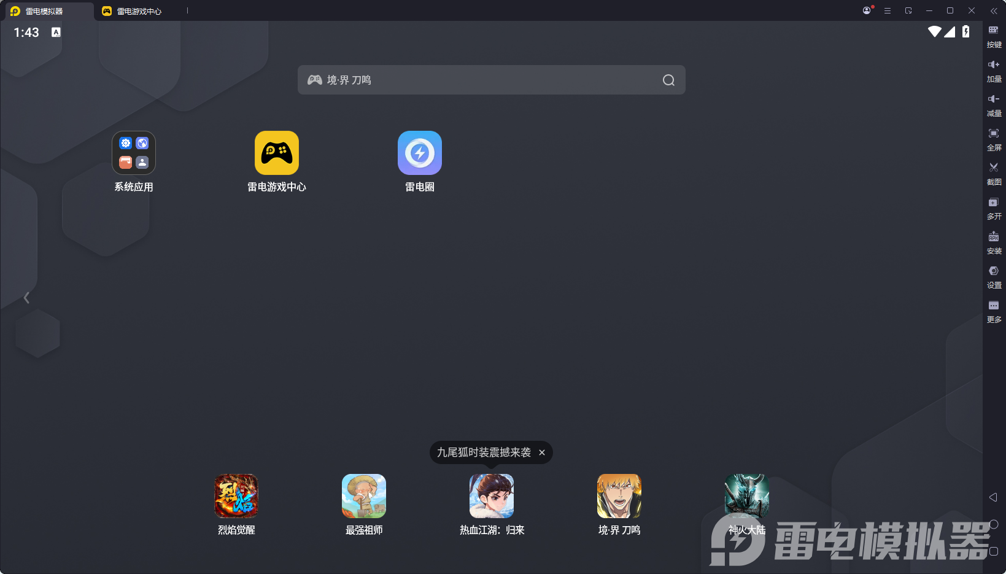Launch 雷电游戏中心 app from home screen

pos(277,153)
